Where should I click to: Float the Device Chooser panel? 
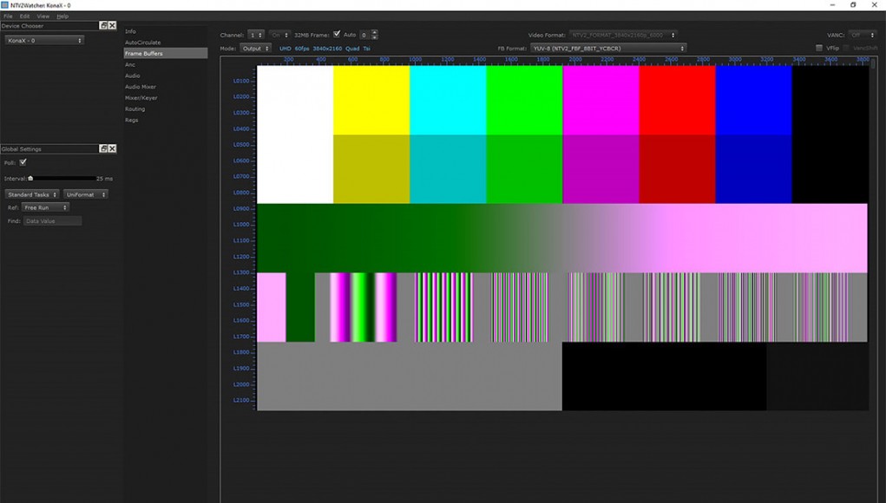click(x=103, y=25)
